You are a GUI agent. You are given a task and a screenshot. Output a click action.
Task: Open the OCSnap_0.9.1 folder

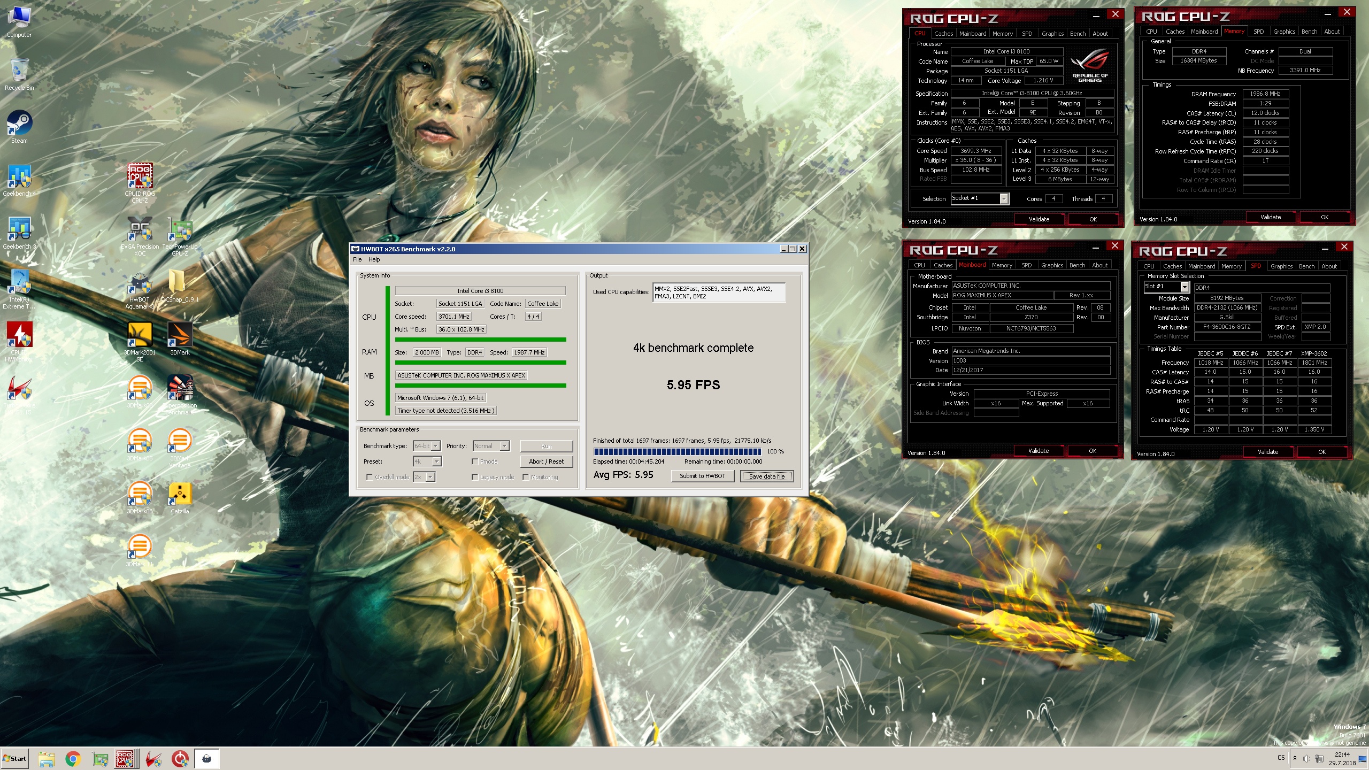click(180, 286)
